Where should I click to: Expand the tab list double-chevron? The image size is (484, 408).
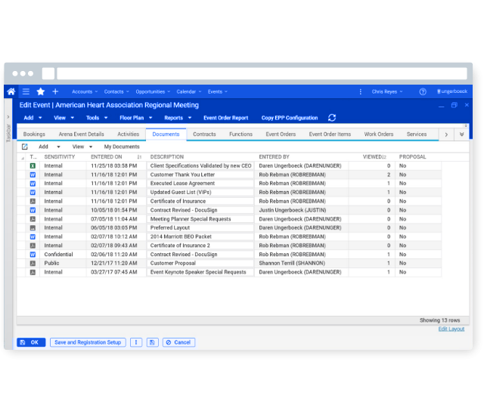(x=461, y=134)
